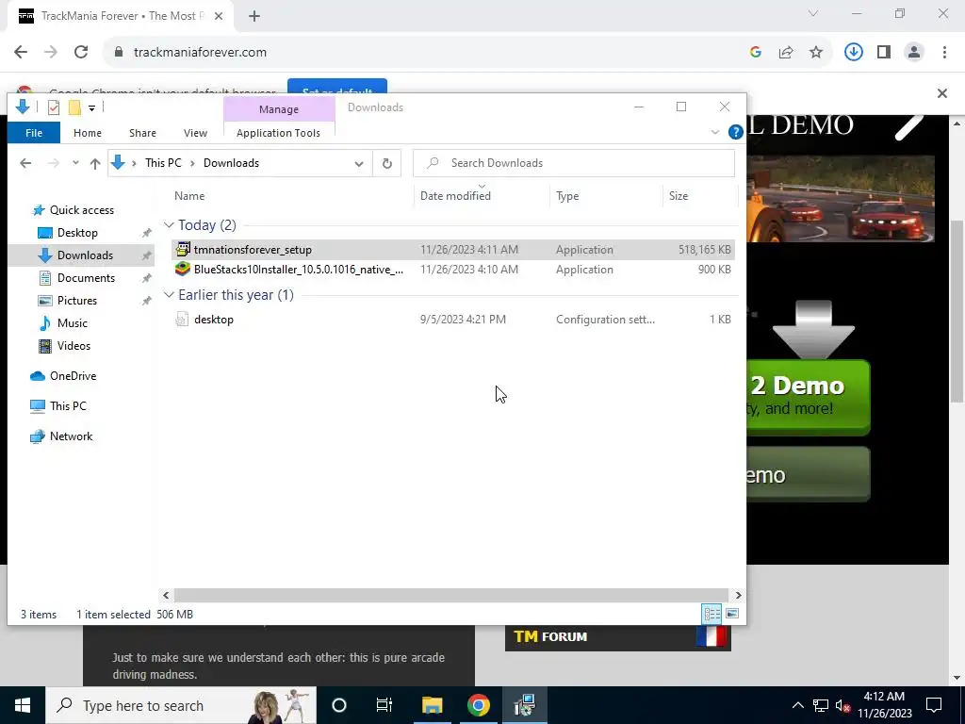Open This PC in navigation pane
Screen dimensions: 965x724
point(68,406)
